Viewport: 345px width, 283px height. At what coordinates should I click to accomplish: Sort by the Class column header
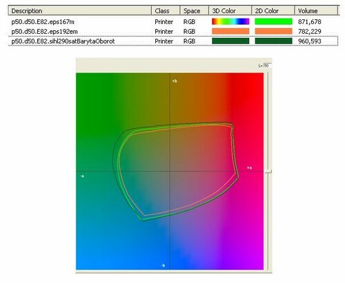coord(166,11)
